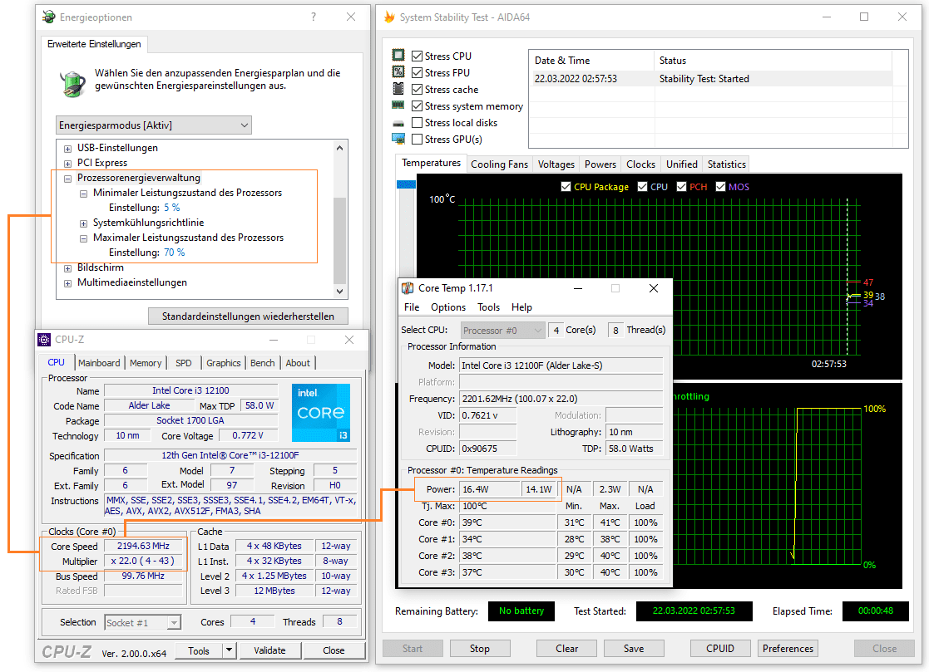The width and height of the screenshot is (929, 672).
Task: Click Standardeinstellungen wiederherstellen button
Action: (x=248, y=316)
